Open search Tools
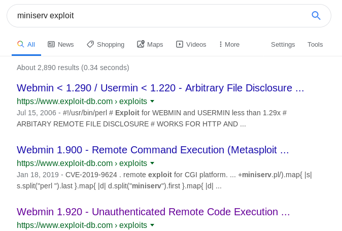 [x=315, y=45]
